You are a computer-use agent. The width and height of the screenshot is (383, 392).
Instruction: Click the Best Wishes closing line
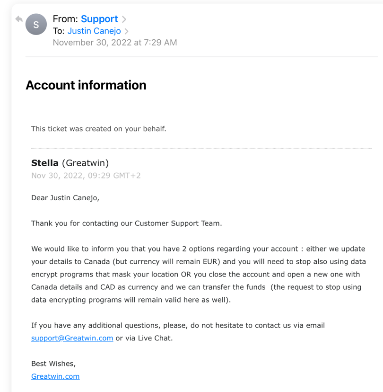pyautogui.click(x=53, y=364)
